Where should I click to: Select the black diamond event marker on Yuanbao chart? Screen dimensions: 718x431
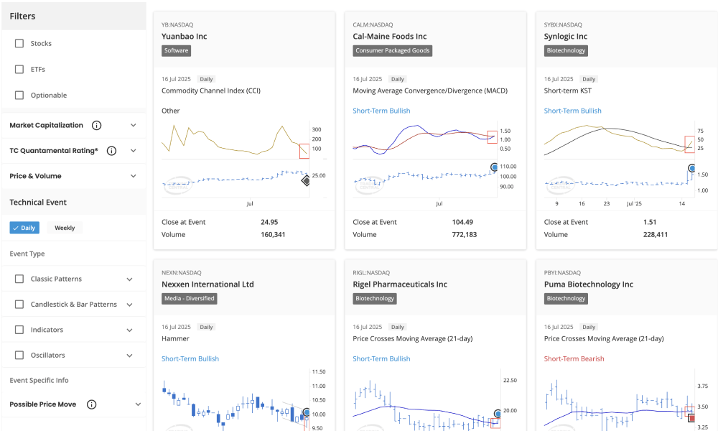[x=305, y=181]
